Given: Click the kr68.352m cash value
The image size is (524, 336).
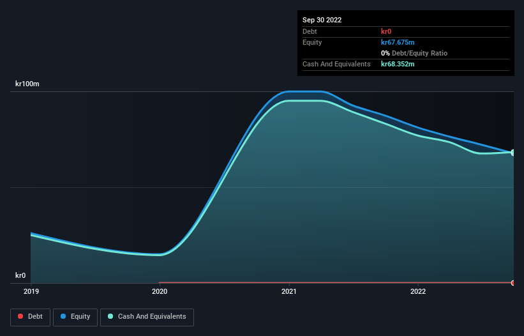Looking at the screenshot, I should coord(398,64).
